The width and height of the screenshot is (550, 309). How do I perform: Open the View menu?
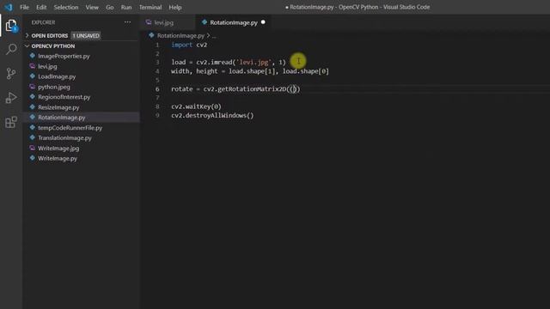point(92,7)
